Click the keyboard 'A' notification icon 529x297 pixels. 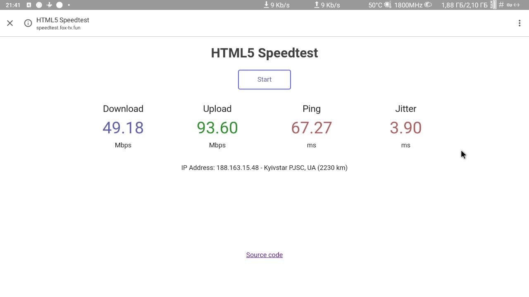click(x=29, y=5)
